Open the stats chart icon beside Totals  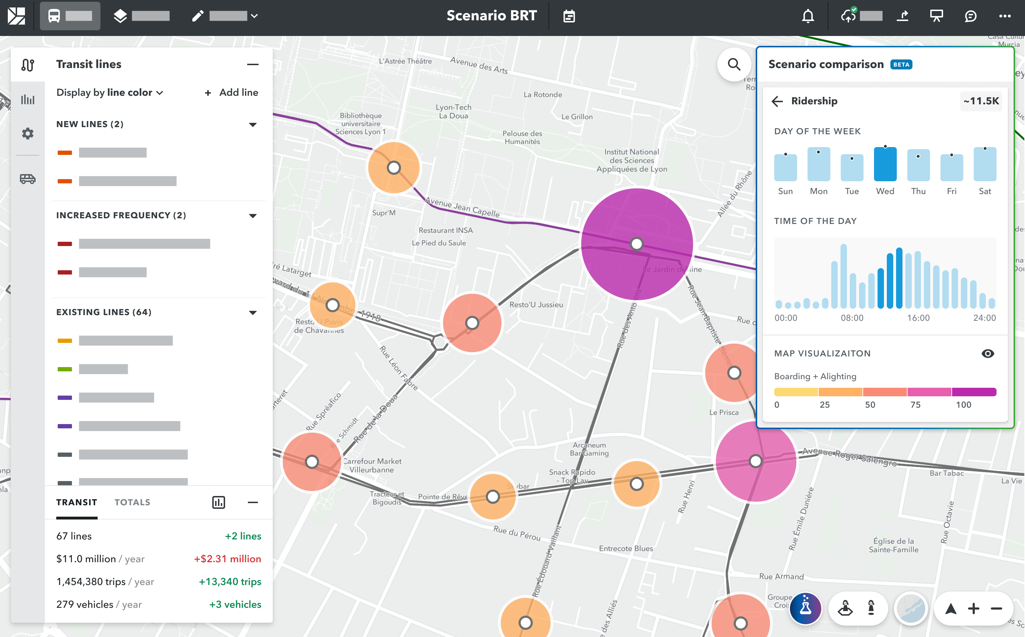218,502
